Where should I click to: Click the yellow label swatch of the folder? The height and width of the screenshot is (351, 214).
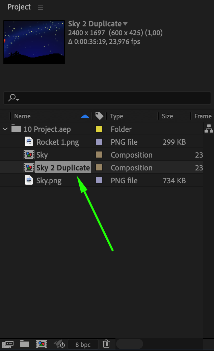click(99, 129)
